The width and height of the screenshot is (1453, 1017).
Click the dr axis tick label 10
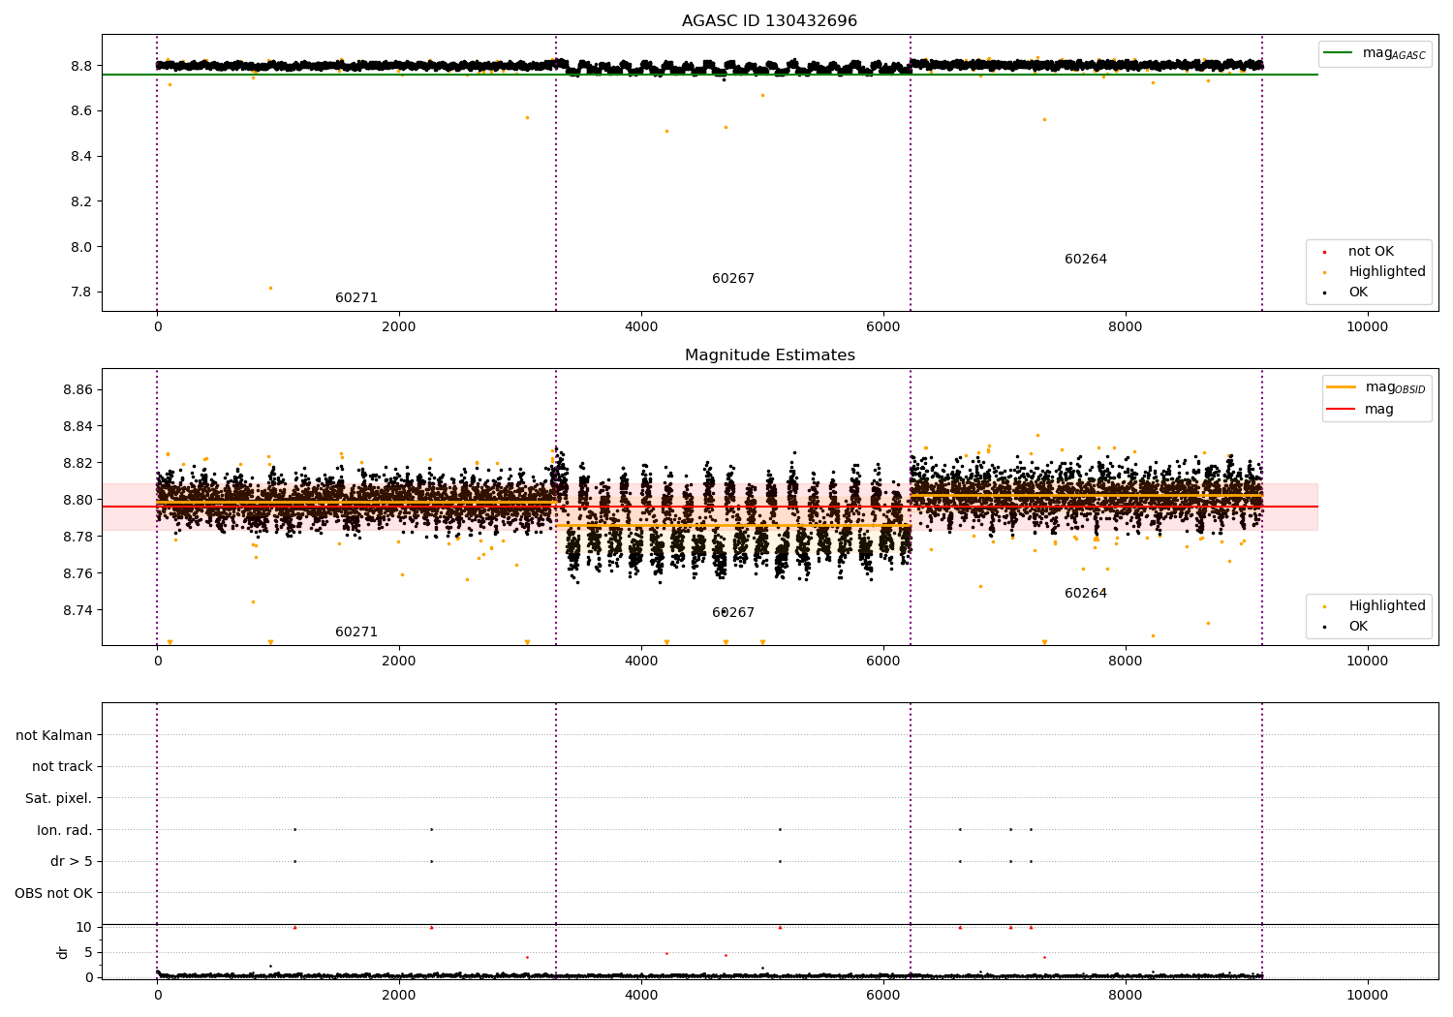point(84,928)
